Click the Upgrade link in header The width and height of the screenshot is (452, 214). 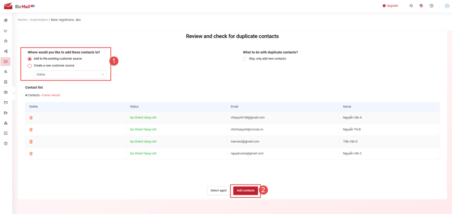[390, 6]
